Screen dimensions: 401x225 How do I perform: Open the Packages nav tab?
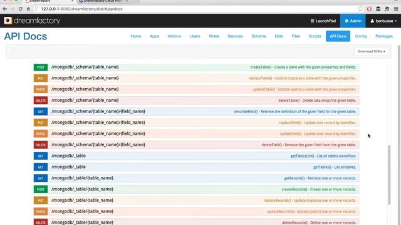tap(384, 36)
